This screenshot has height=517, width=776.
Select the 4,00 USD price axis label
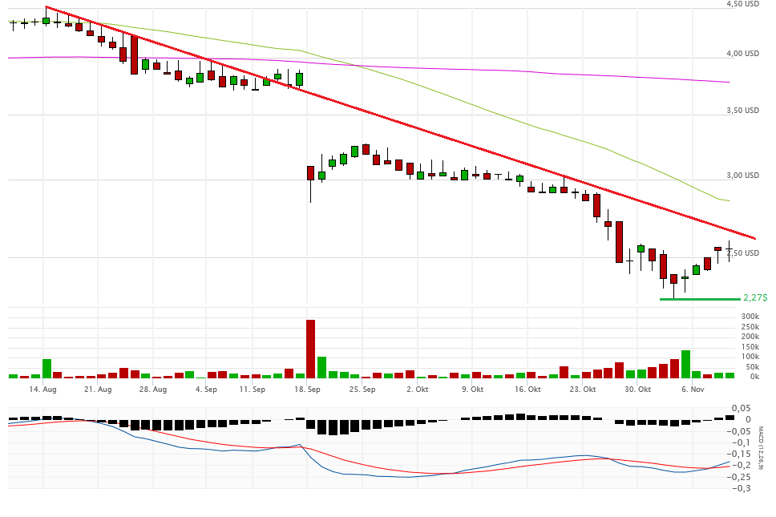coord(742,54)
